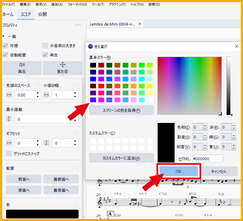Open the フォーマット menu
The width and height of the screenshot is (243, 221).
pos(77,4)
